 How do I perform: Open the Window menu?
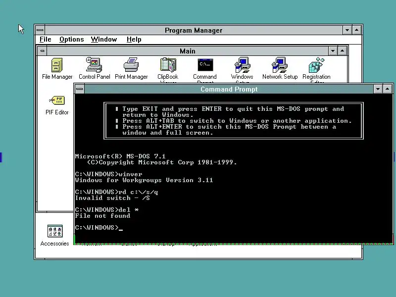pos(104,40)
